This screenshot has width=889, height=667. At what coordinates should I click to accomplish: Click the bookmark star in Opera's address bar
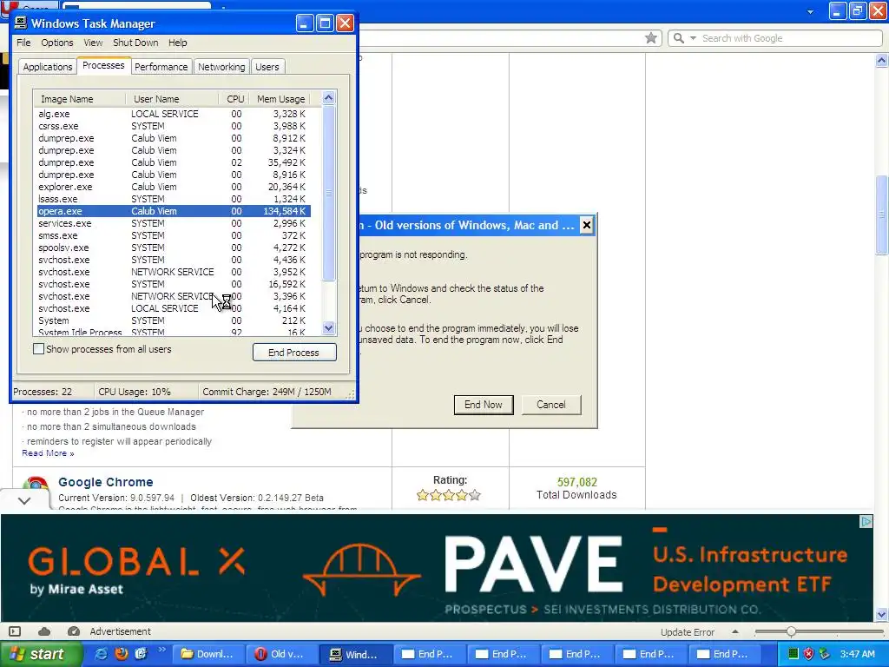click(x=651, y=38)
